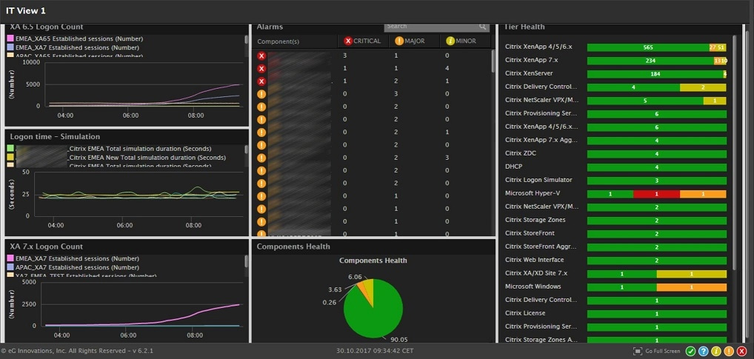The image size is (754, 359).
Task: Click the Citrix XenServer tier label
Action: [x=529, y=73]
